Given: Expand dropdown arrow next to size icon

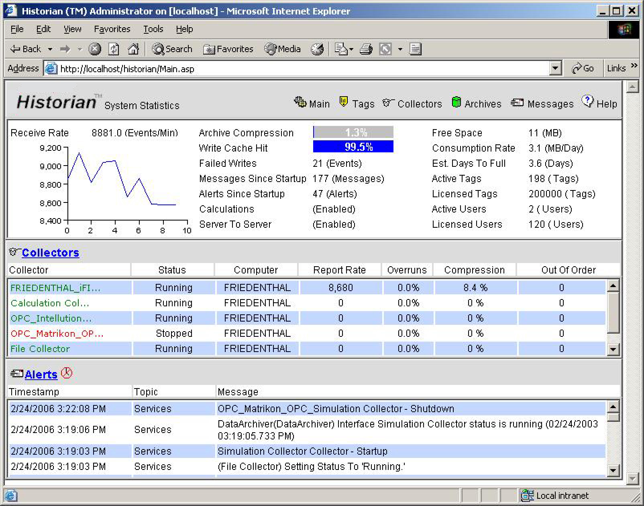Looking at the screenshot, I should pos(400,49).
